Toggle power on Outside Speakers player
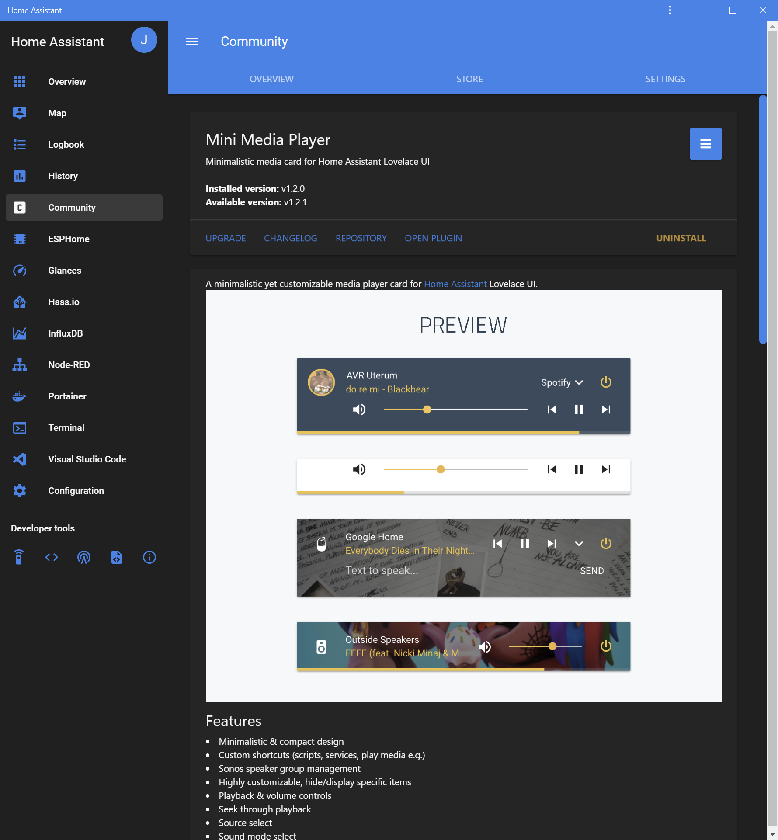 606,646
